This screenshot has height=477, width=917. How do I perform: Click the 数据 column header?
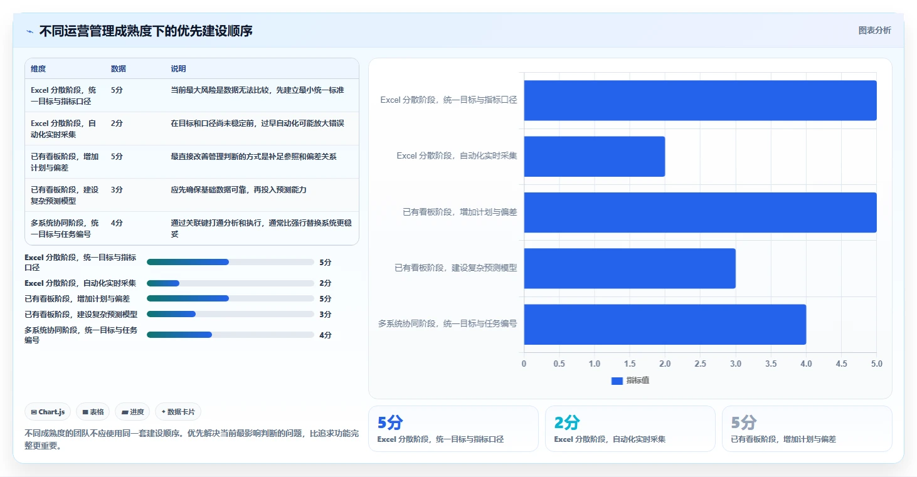[x=119, y=69]
